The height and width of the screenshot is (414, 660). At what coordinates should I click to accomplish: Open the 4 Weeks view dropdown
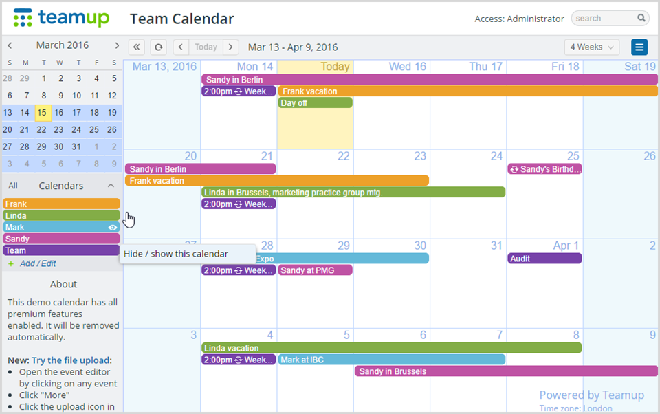point(591,47)
